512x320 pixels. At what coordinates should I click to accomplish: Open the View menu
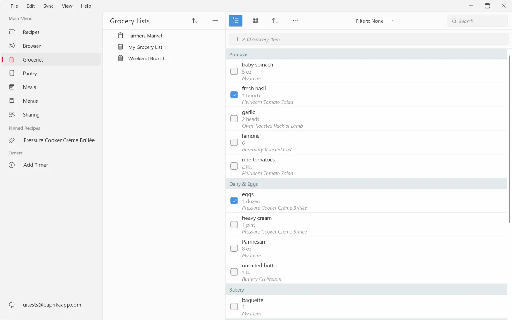67,6
